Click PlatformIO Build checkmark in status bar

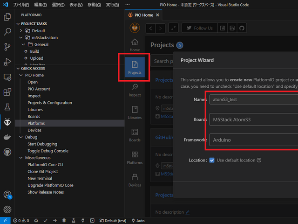pyautogui.click(x=46, y=221)
